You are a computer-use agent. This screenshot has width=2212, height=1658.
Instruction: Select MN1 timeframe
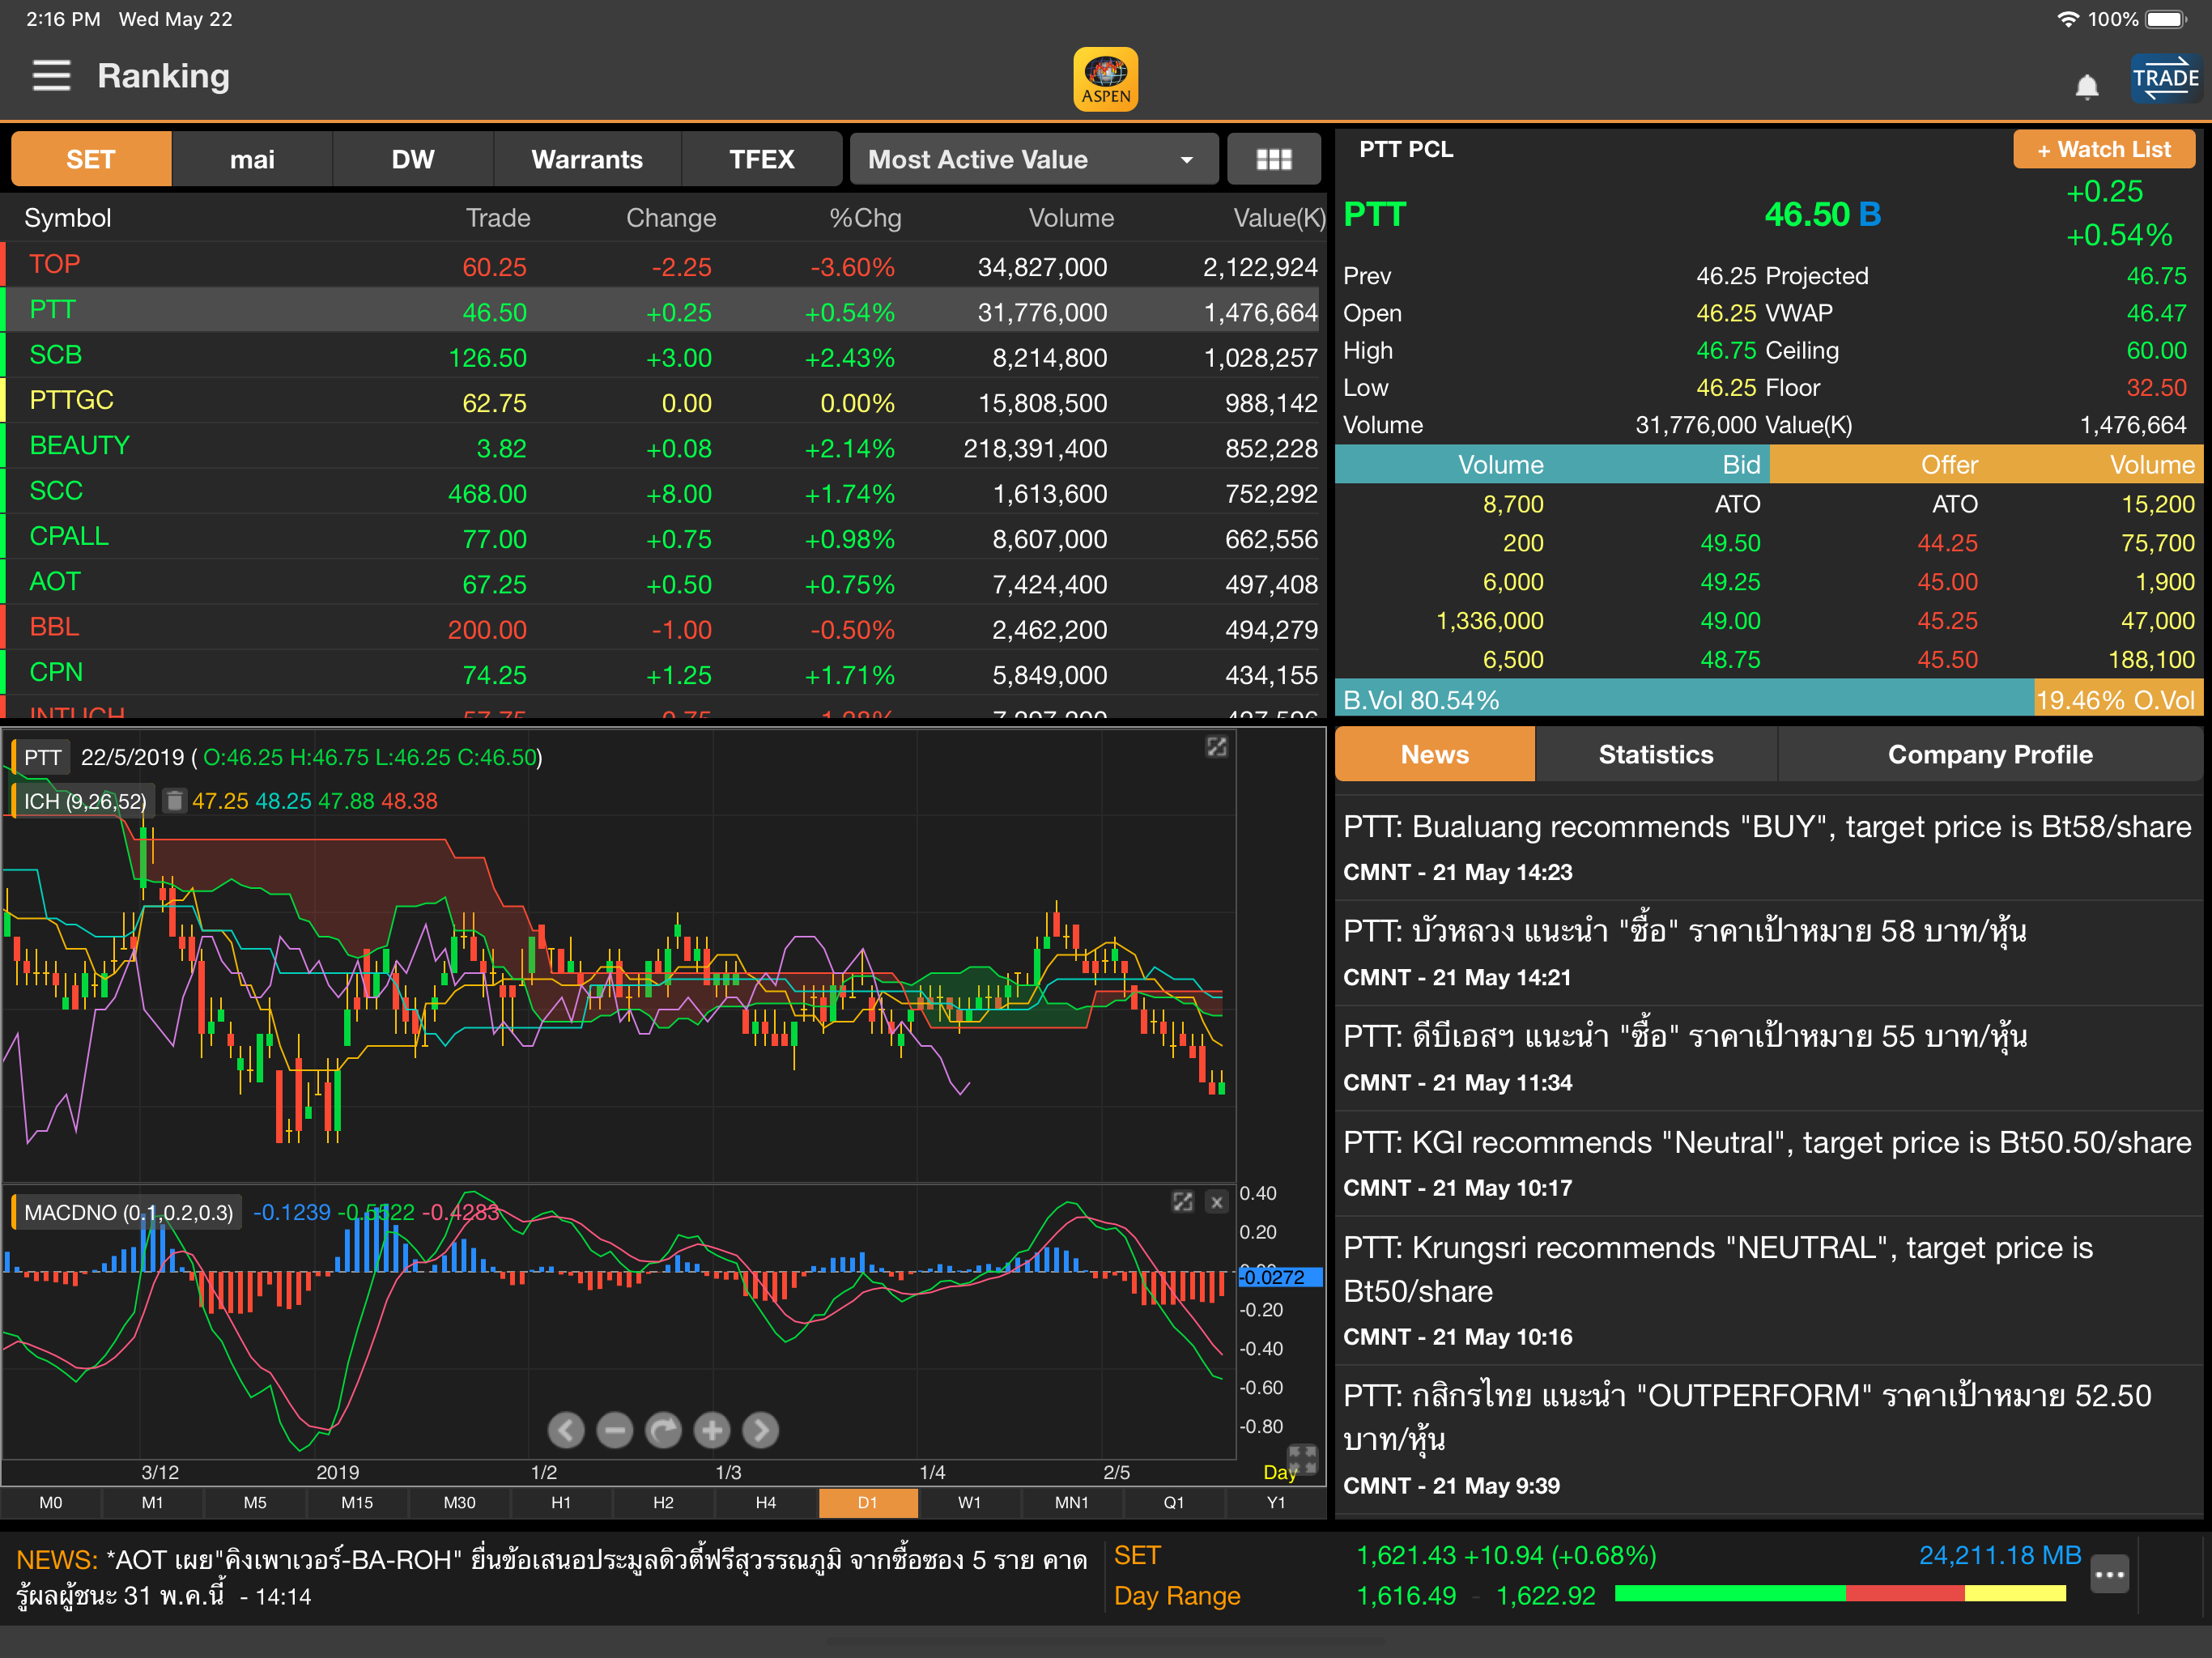point(1072,1502)
